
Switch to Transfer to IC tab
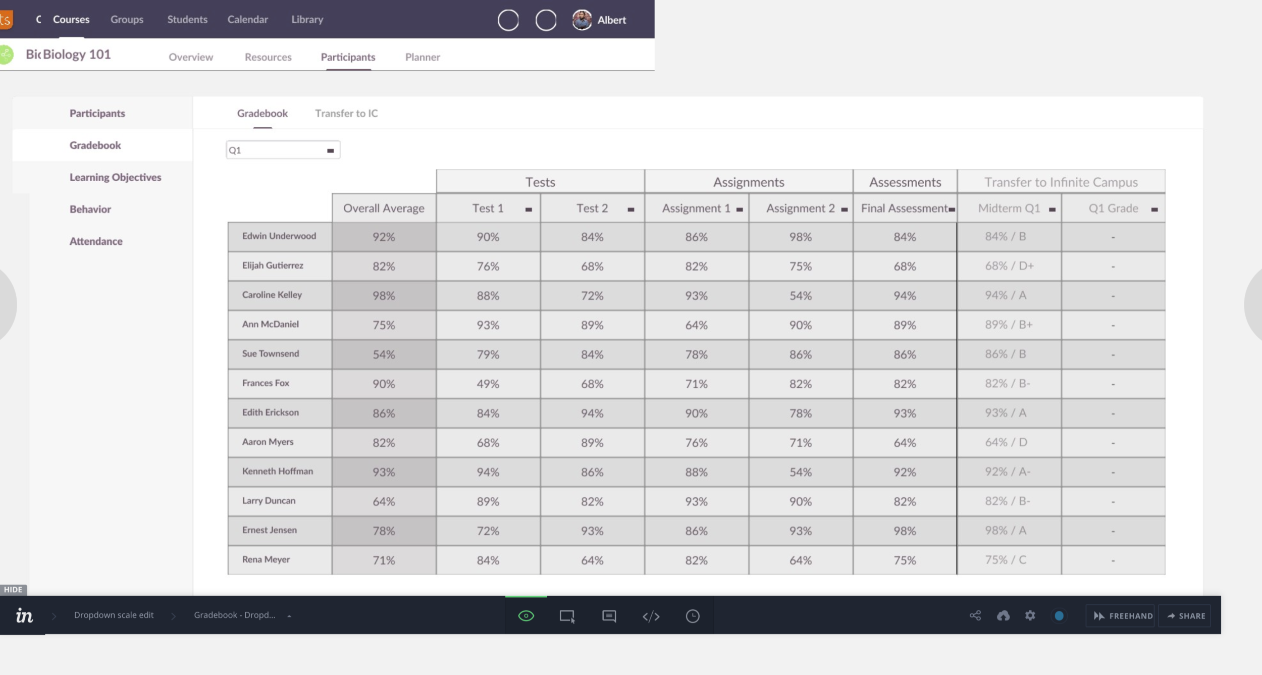tap(346, 113)
